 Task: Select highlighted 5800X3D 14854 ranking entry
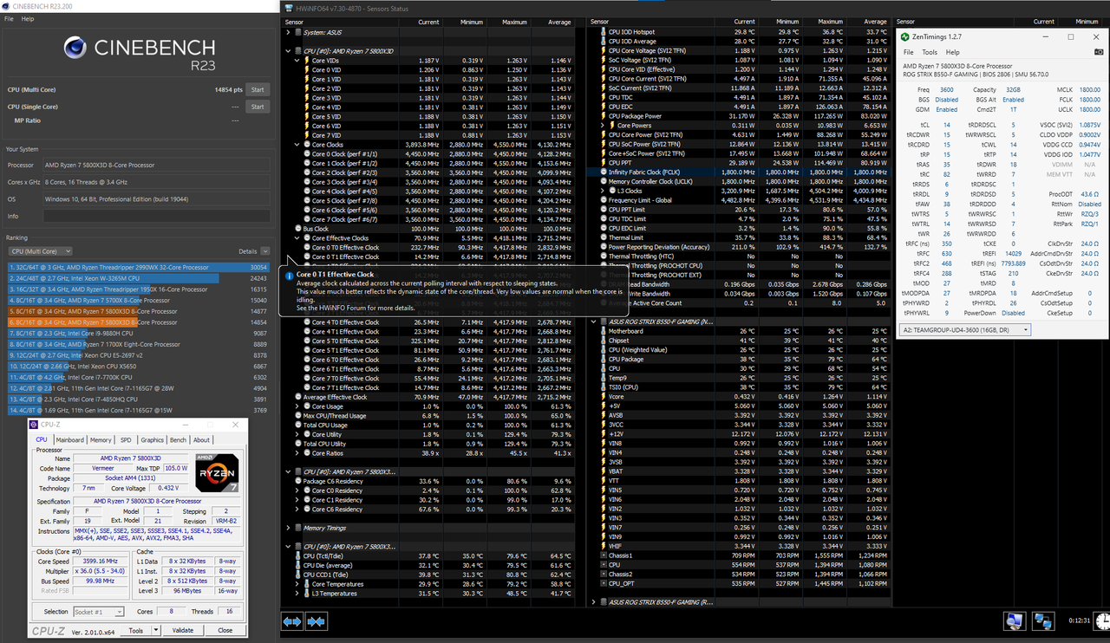pos(138,321)
